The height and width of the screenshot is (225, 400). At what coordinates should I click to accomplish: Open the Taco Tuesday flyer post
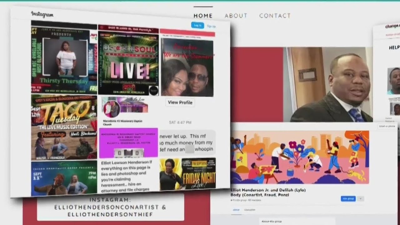click(64, 127)
